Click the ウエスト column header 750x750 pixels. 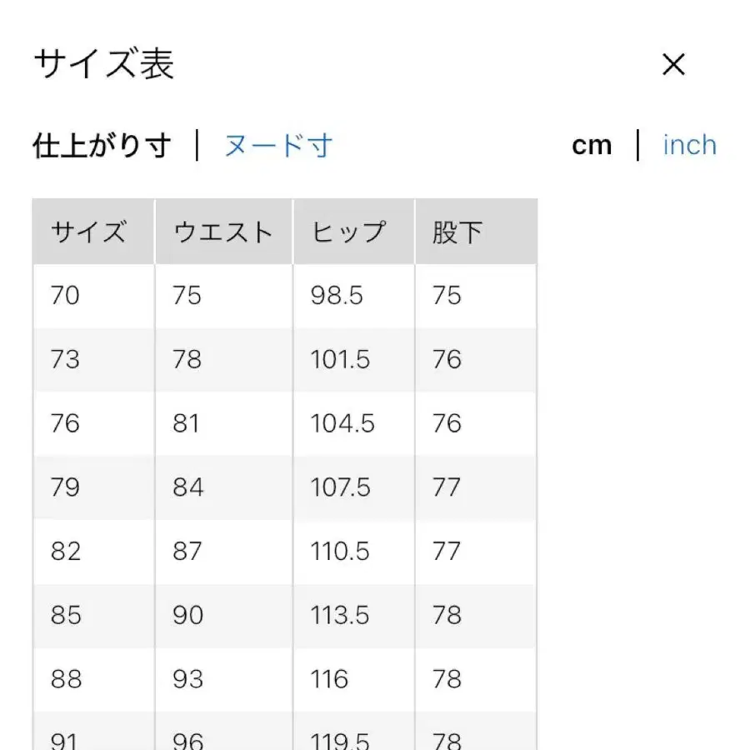coord(222,231)
